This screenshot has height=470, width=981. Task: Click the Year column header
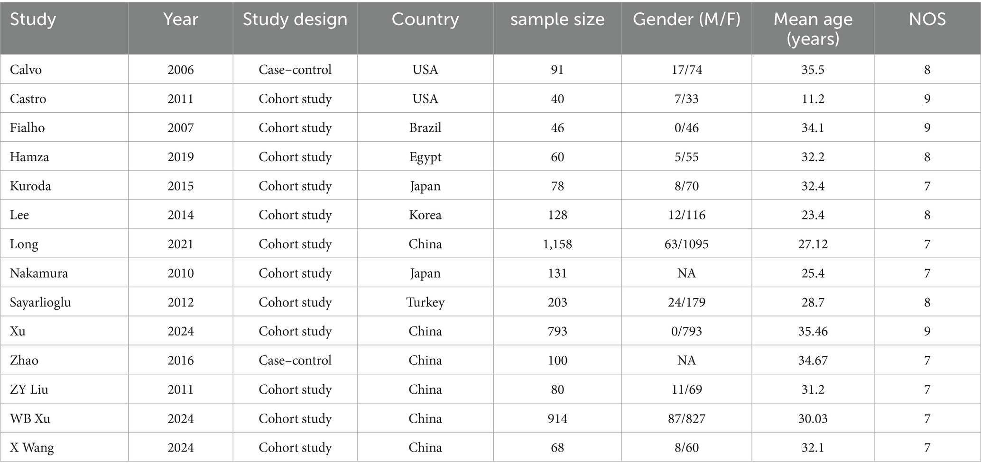coord(180,20)
